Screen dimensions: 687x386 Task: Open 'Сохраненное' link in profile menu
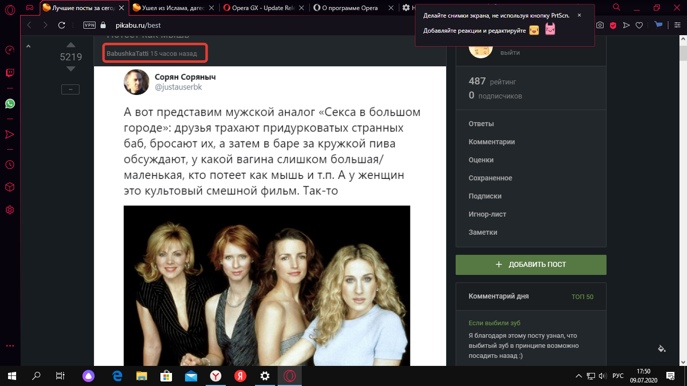(x=490, y=178)
